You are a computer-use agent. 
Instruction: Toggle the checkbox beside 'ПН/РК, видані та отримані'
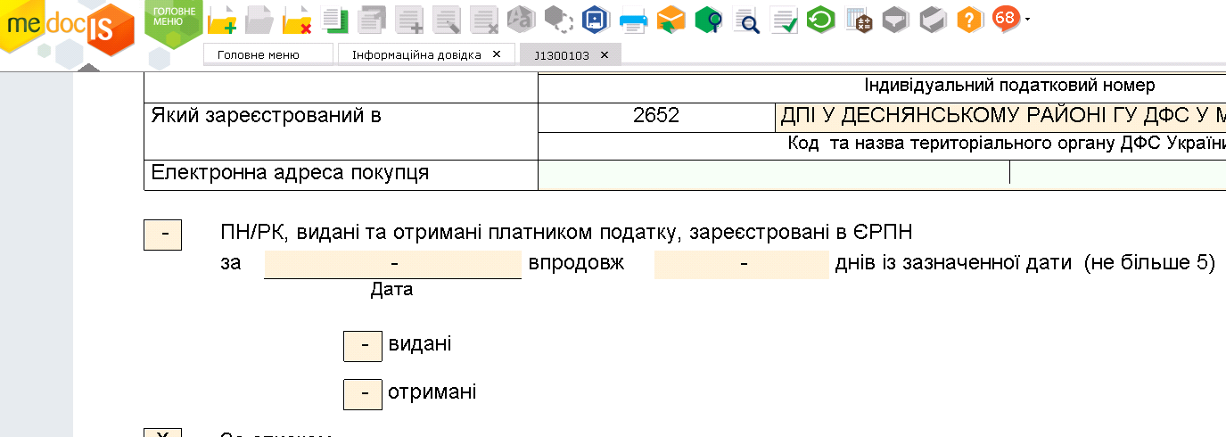tap(162, 235)
